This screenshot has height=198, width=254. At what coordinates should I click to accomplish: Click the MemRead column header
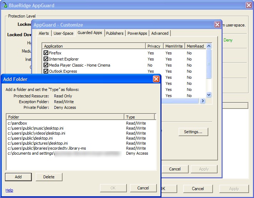195,46
